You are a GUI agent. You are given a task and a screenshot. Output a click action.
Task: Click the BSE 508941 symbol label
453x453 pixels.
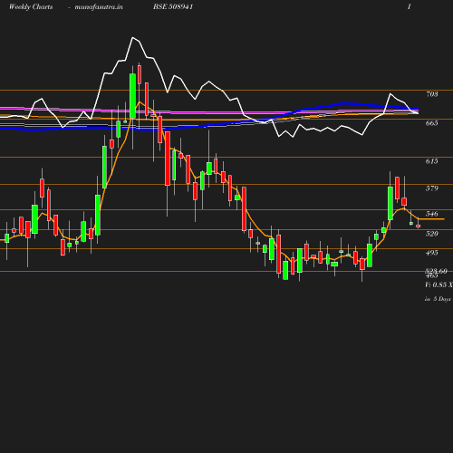pyautogui.click(x=173, y=6)
